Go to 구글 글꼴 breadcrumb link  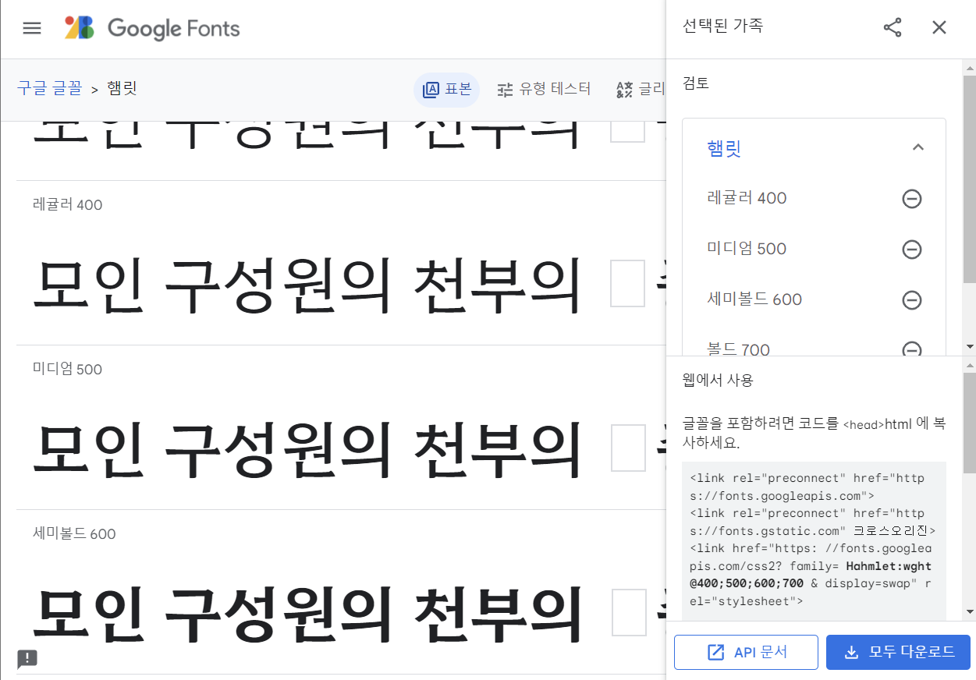tap(49, 88)
